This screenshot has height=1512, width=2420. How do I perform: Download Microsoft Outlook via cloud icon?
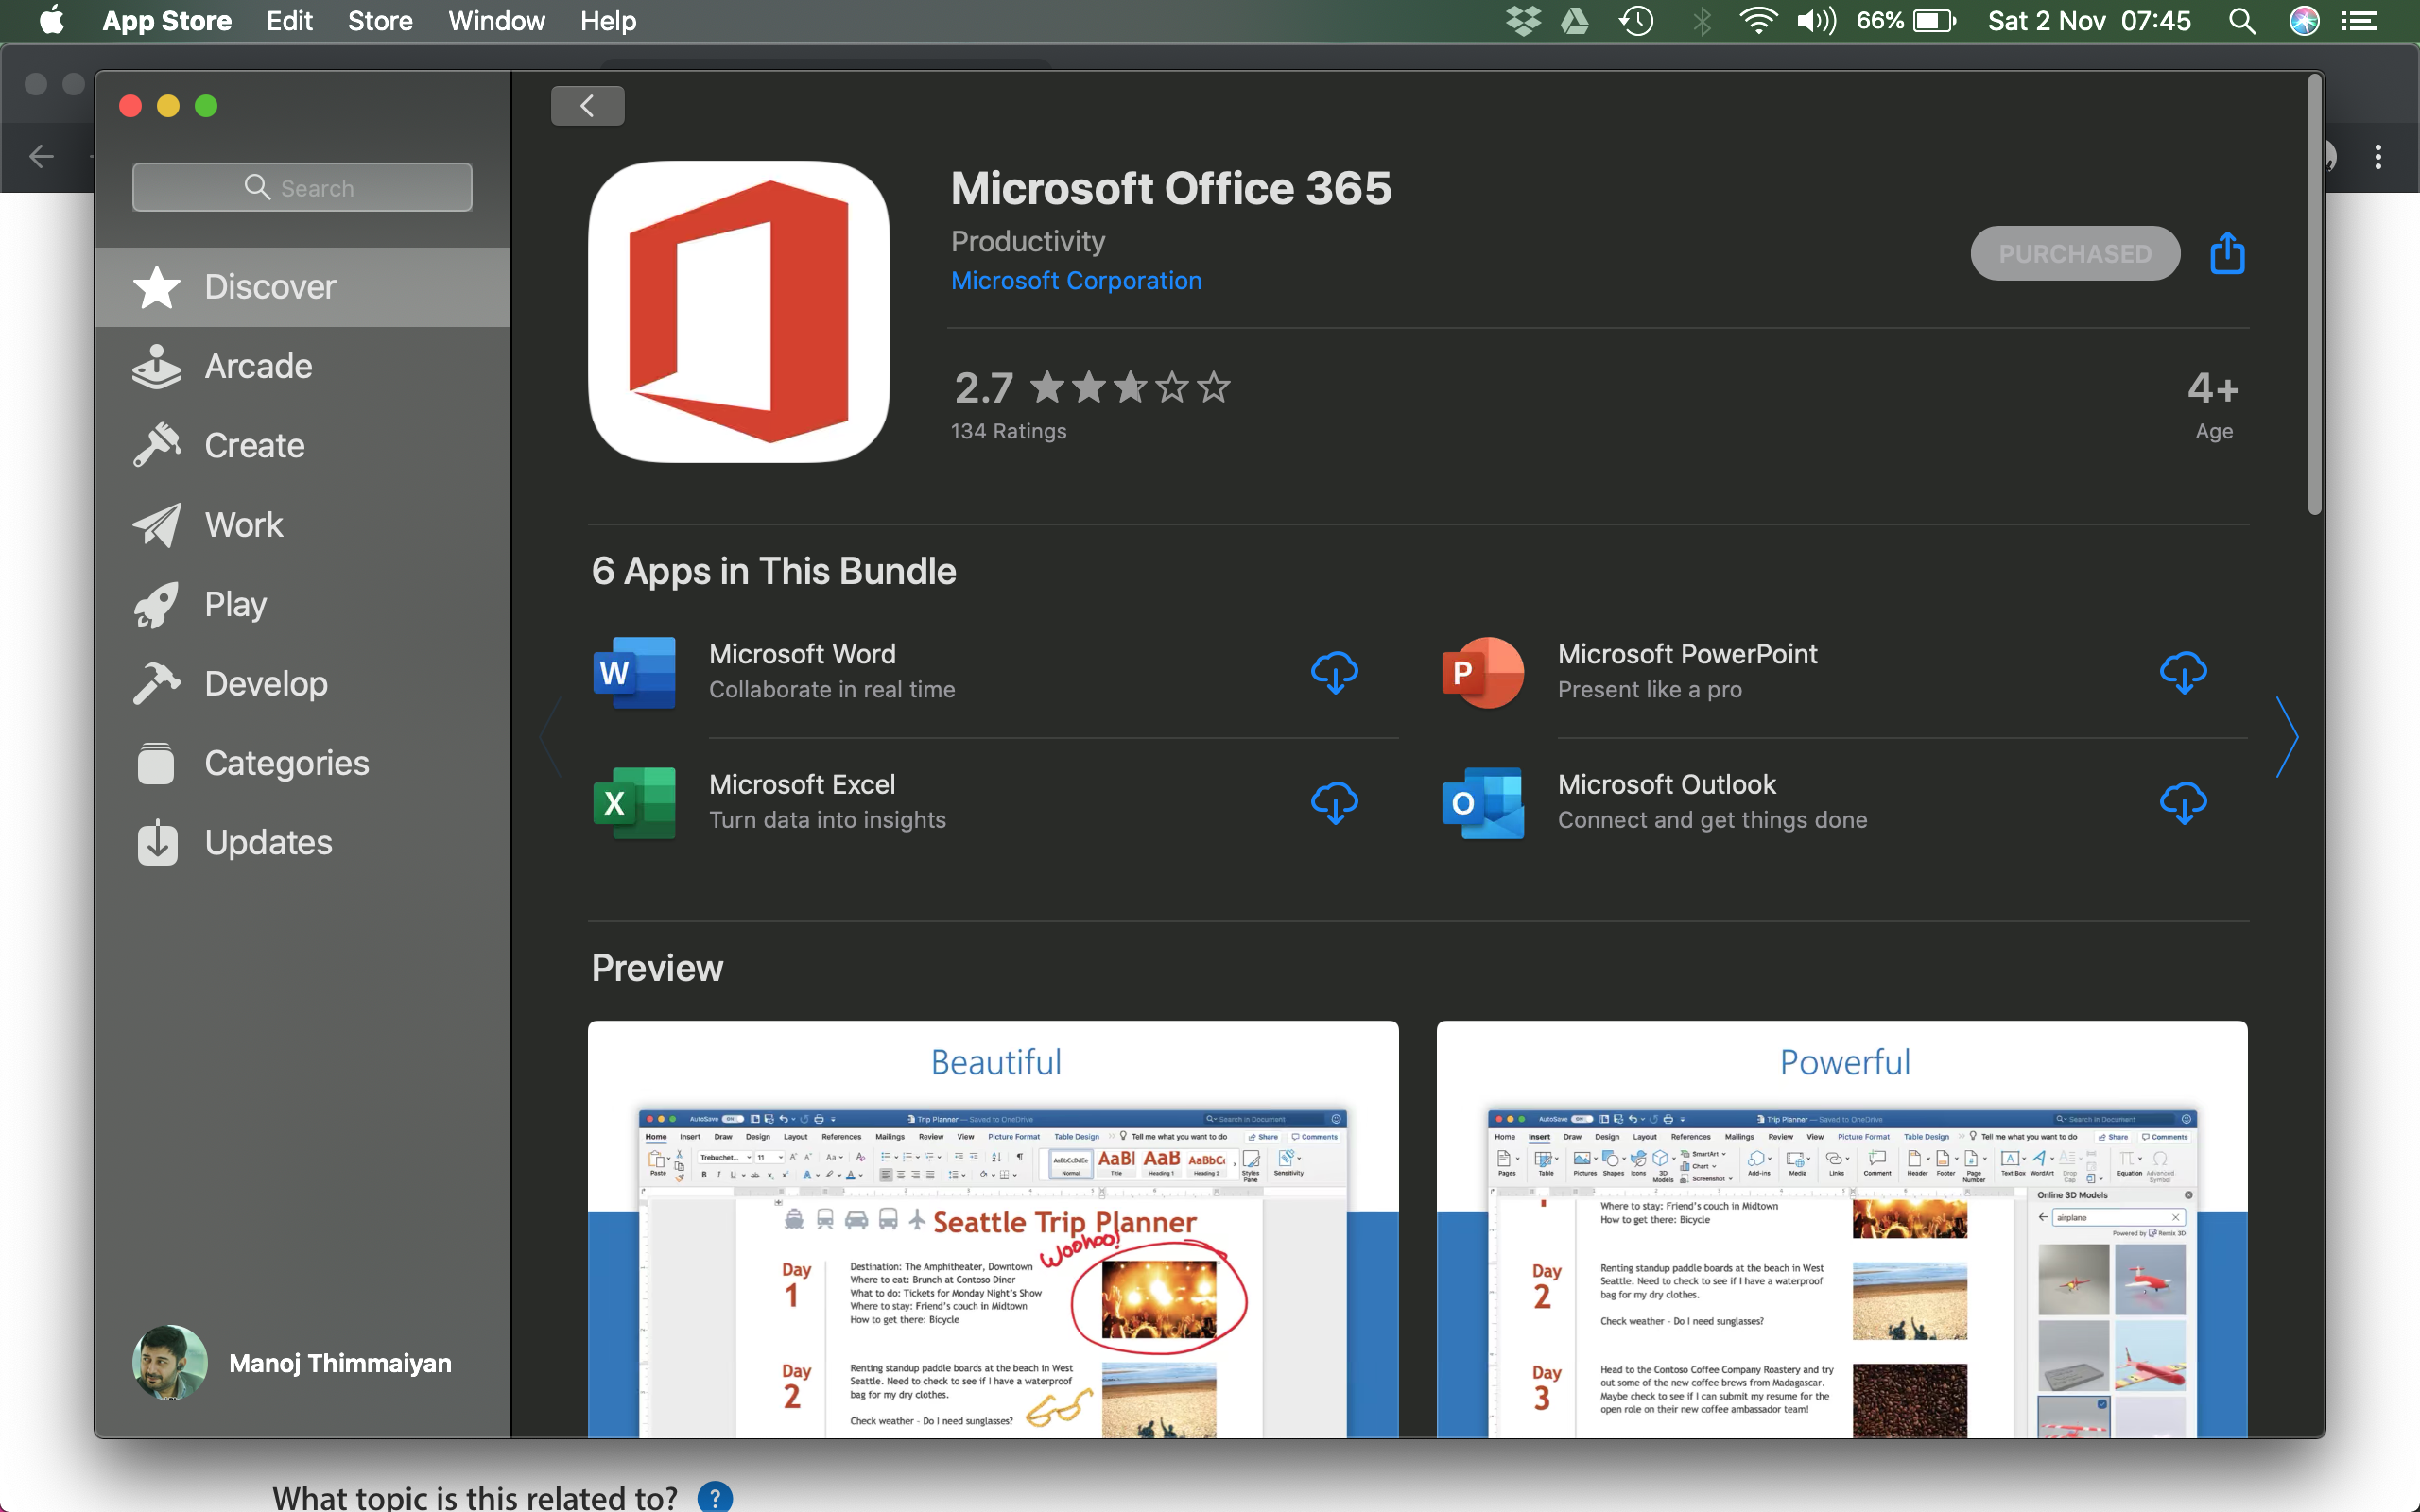tap(2183, 802)
